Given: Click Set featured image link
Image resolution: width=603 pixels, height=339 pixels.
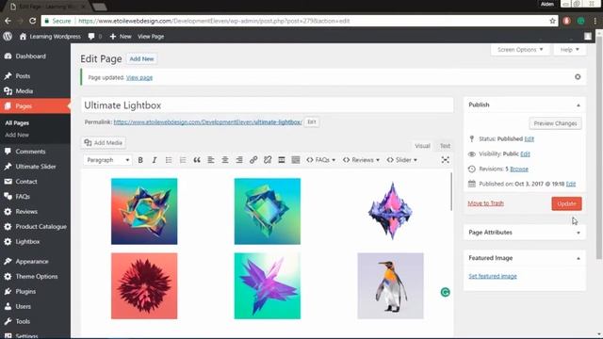Looking at the screenshot, I should [x=493, y=276].
